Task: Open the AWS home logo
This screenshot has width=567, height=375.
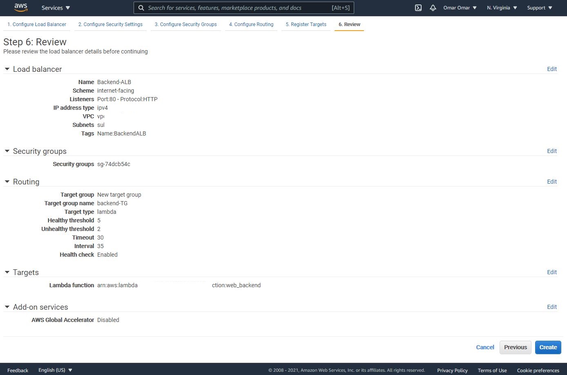Action: [x=21, y=7]
